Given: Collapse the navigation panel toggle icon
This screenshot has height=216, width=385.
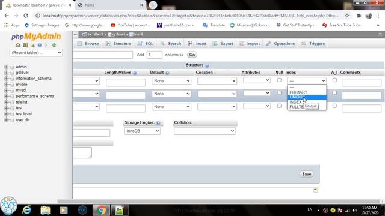Looking at the screenshot, I should point(76,35).
